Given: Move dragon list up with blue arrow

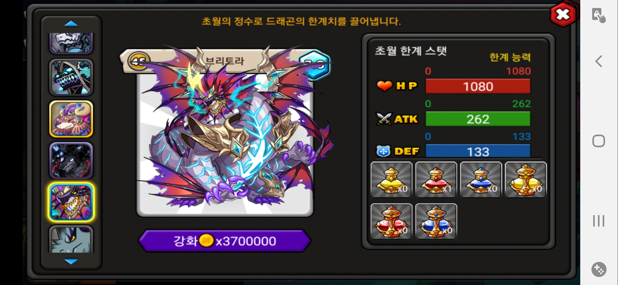Looking at the screenshot, I should 71,24.
